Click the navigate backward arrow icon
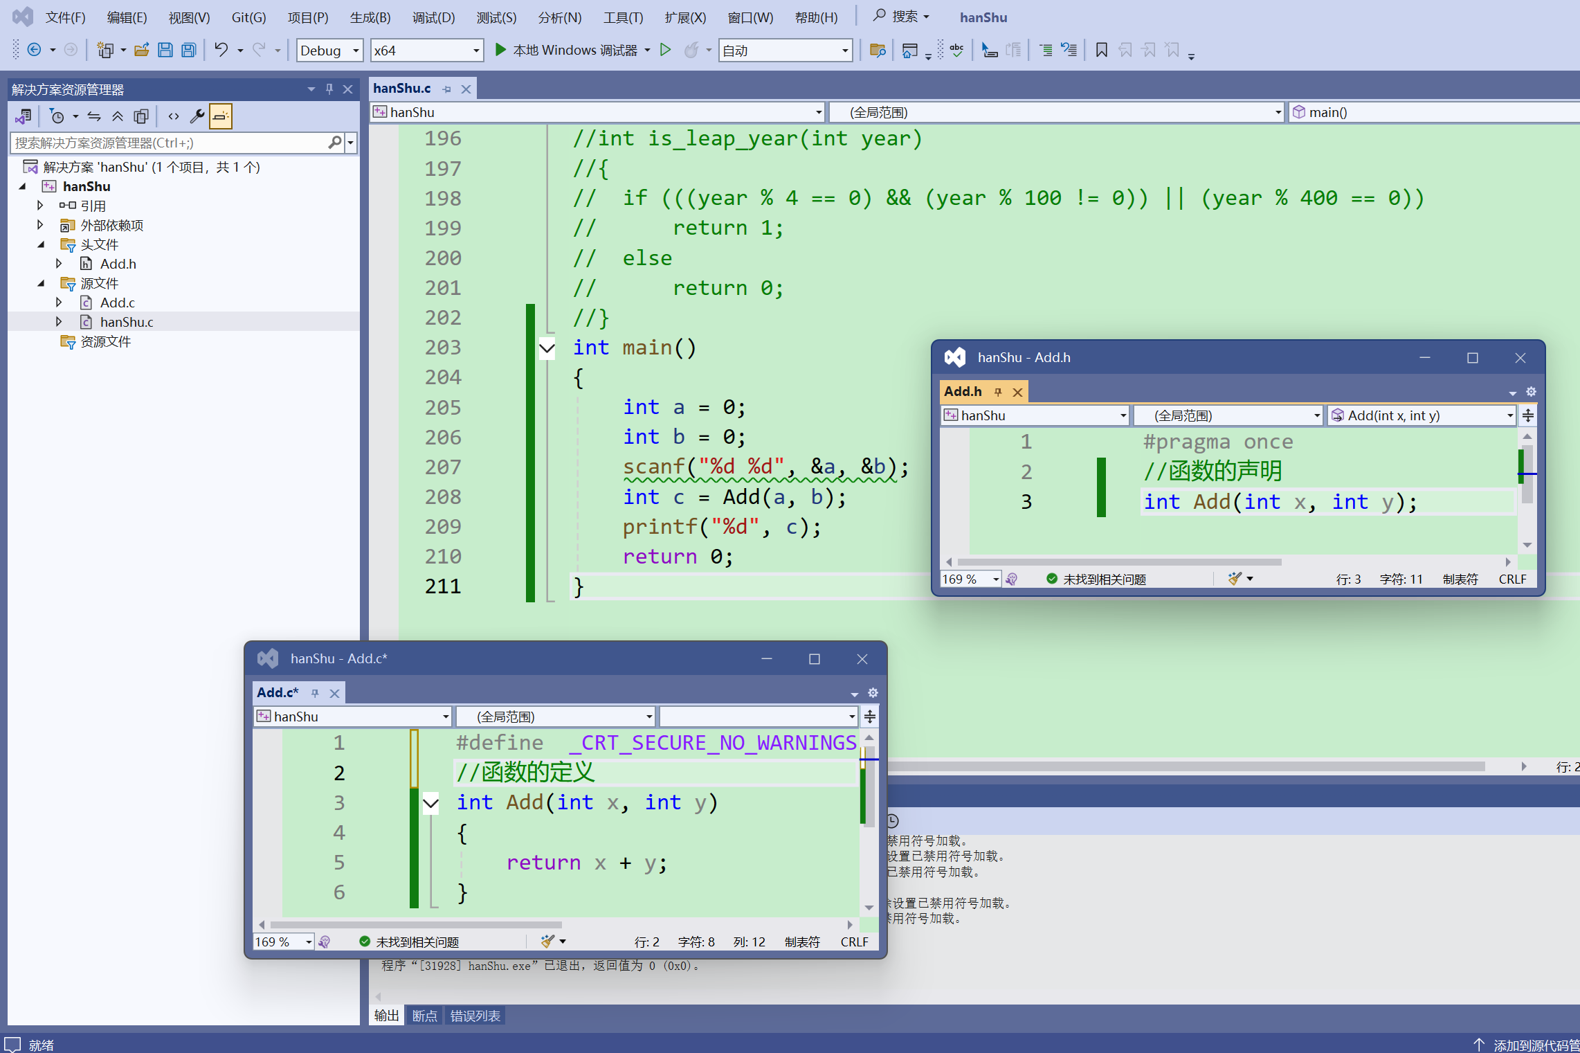The width and height of the screenshot is (1580, 1053). (x=33, y=50)
